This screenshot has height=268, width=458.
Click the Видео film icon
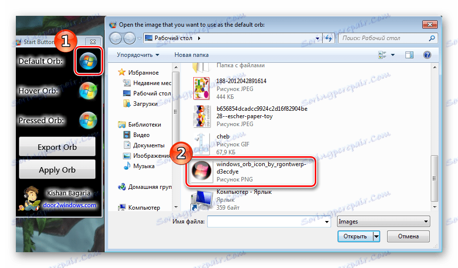127,134
